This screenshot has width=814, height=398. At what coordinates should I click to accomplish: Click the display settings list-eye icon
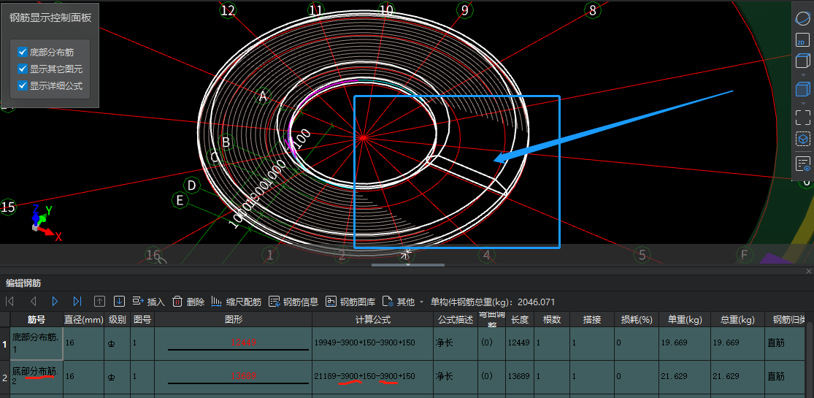(x=803, y=164)
